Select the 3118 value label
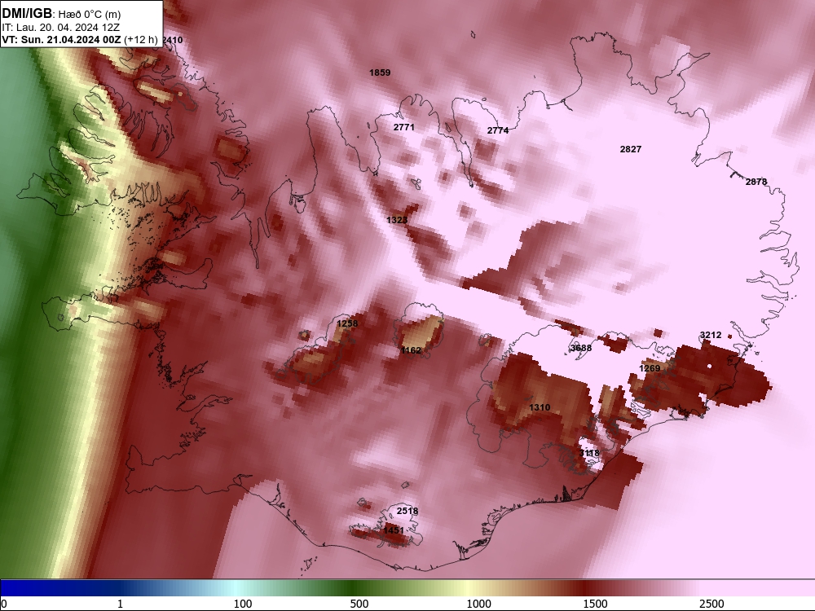 pyautogui.click(x=589, y=454)
